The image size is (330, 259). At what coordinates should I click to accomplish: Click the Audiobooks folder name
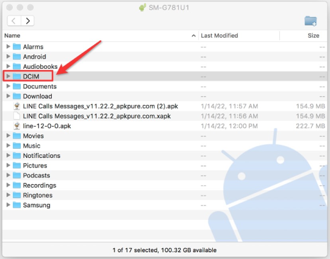[40, 66]
